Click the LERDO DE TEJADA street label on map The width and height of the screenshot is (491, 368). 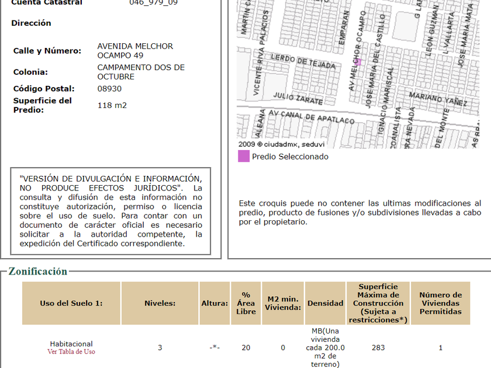pos(303,61)
